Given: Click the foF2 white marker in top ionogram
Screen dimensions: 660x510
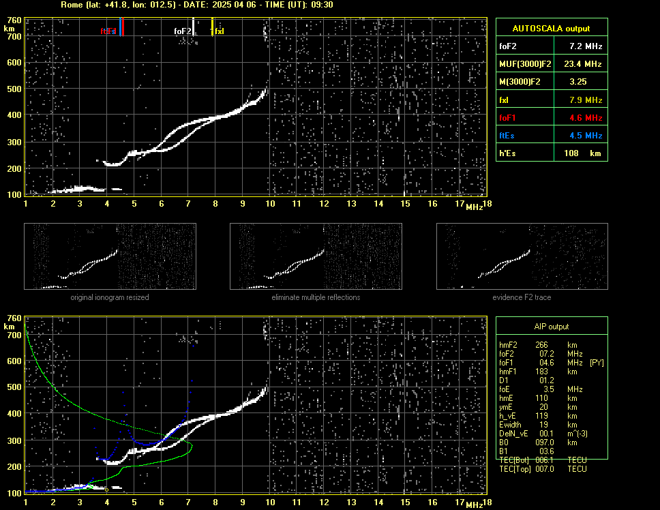Looking at the screenshot, I should 193,27.
